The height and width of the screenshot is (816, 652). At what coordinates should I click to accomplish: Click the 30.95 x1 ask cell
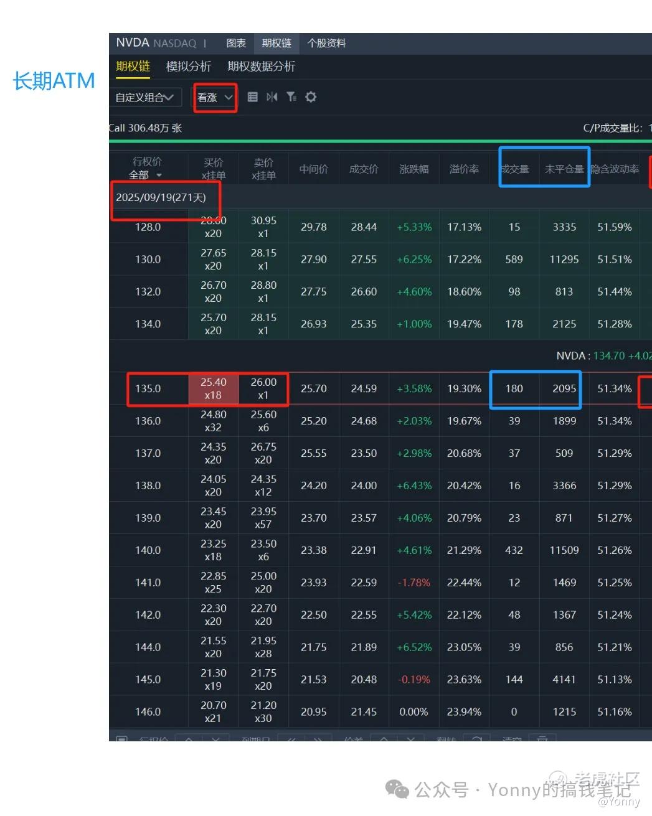[x=263, y=227]
